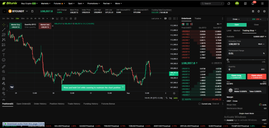Enable the Current only option
Image resolution: width=269 pixels, height=128 pixels.
(199, 104)
